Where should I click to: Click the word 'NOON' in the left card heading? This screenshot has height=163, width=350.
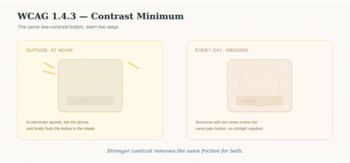coord(65,50)
